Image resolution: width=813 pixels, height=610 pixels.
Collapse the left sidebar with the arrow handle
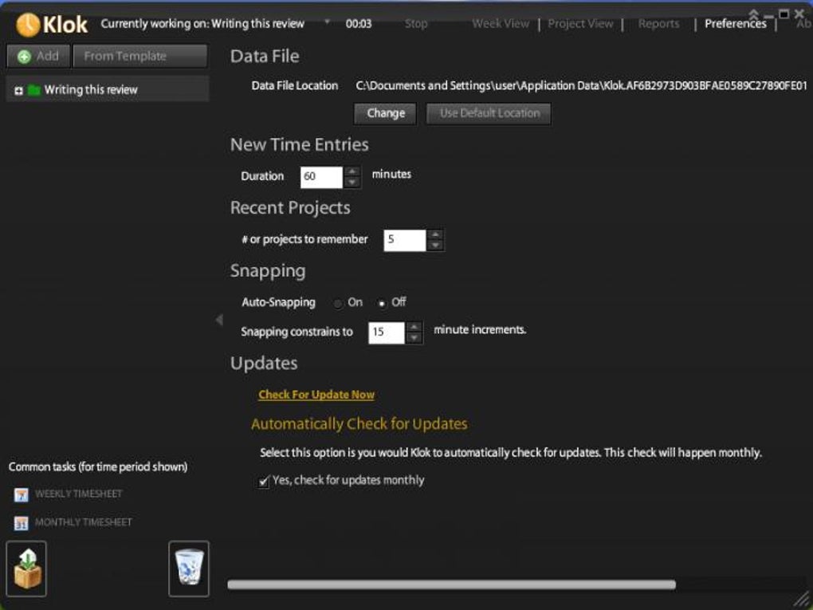coord(219,320)
